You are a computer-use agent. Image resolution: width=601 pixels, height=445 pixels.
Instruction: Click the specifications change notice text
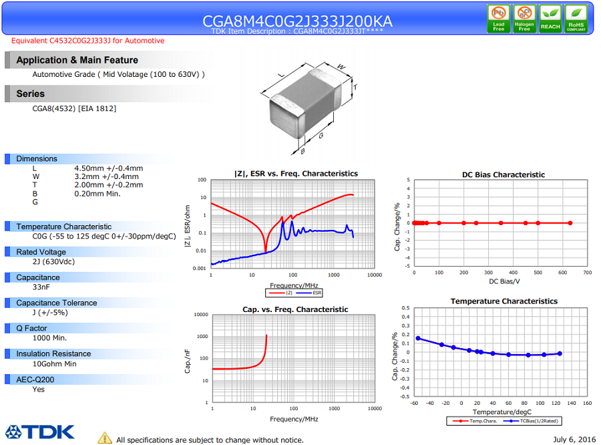coord(210,440)
